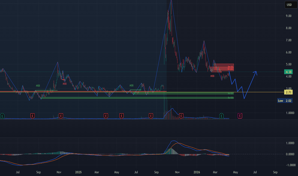Open the red earnings marker dated November 2025
298x176 pixels.
[x=181, y=116]
